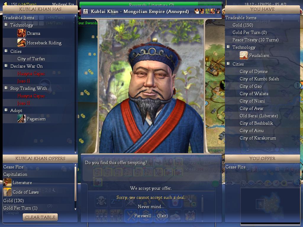The height and width of the screenshot is (227, 303).
Task: Select the Horseback Riding technology icon
Action: 21,43
